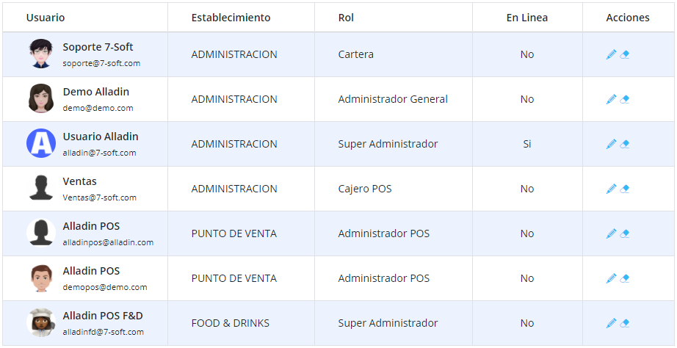
Task: Click eraser icon for Usuario Alladin
Action: point(625,144)
